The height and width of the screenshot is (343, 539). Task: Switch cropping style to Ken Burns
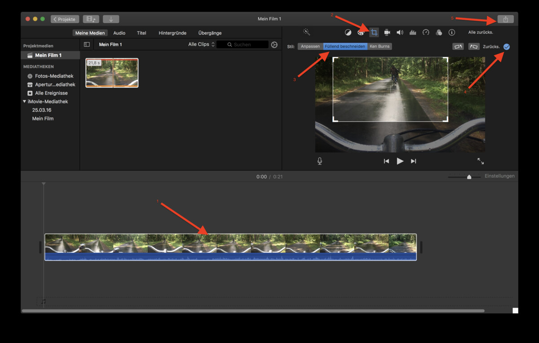click(x=379, y=46)
